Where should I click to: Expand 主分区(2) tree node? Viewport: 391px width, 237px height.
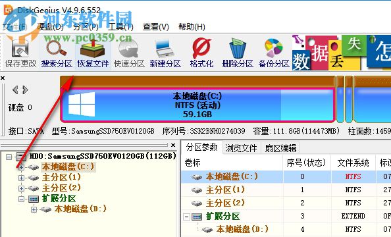pyautogui.click(x=22, y=188)
